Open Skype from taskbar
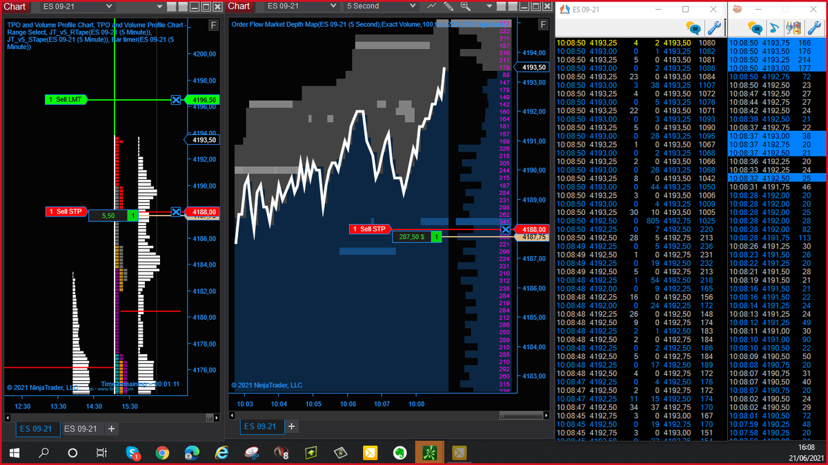The width and height of the screenshot is (828, 465). click(132, 453)
